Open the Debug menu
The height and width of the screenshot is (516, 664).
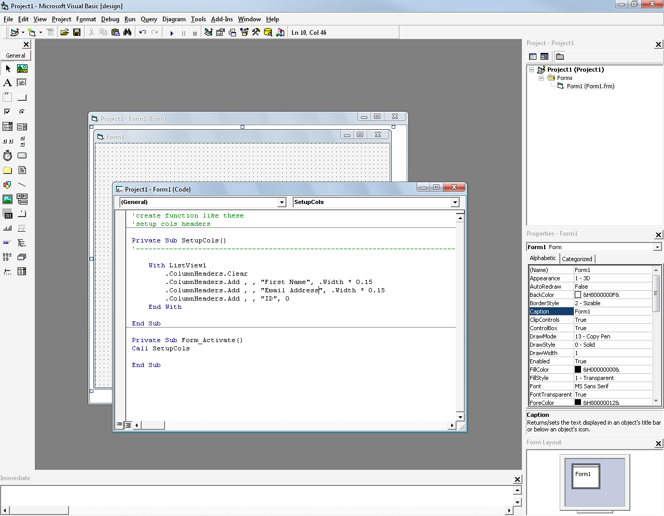coord(110,19)
